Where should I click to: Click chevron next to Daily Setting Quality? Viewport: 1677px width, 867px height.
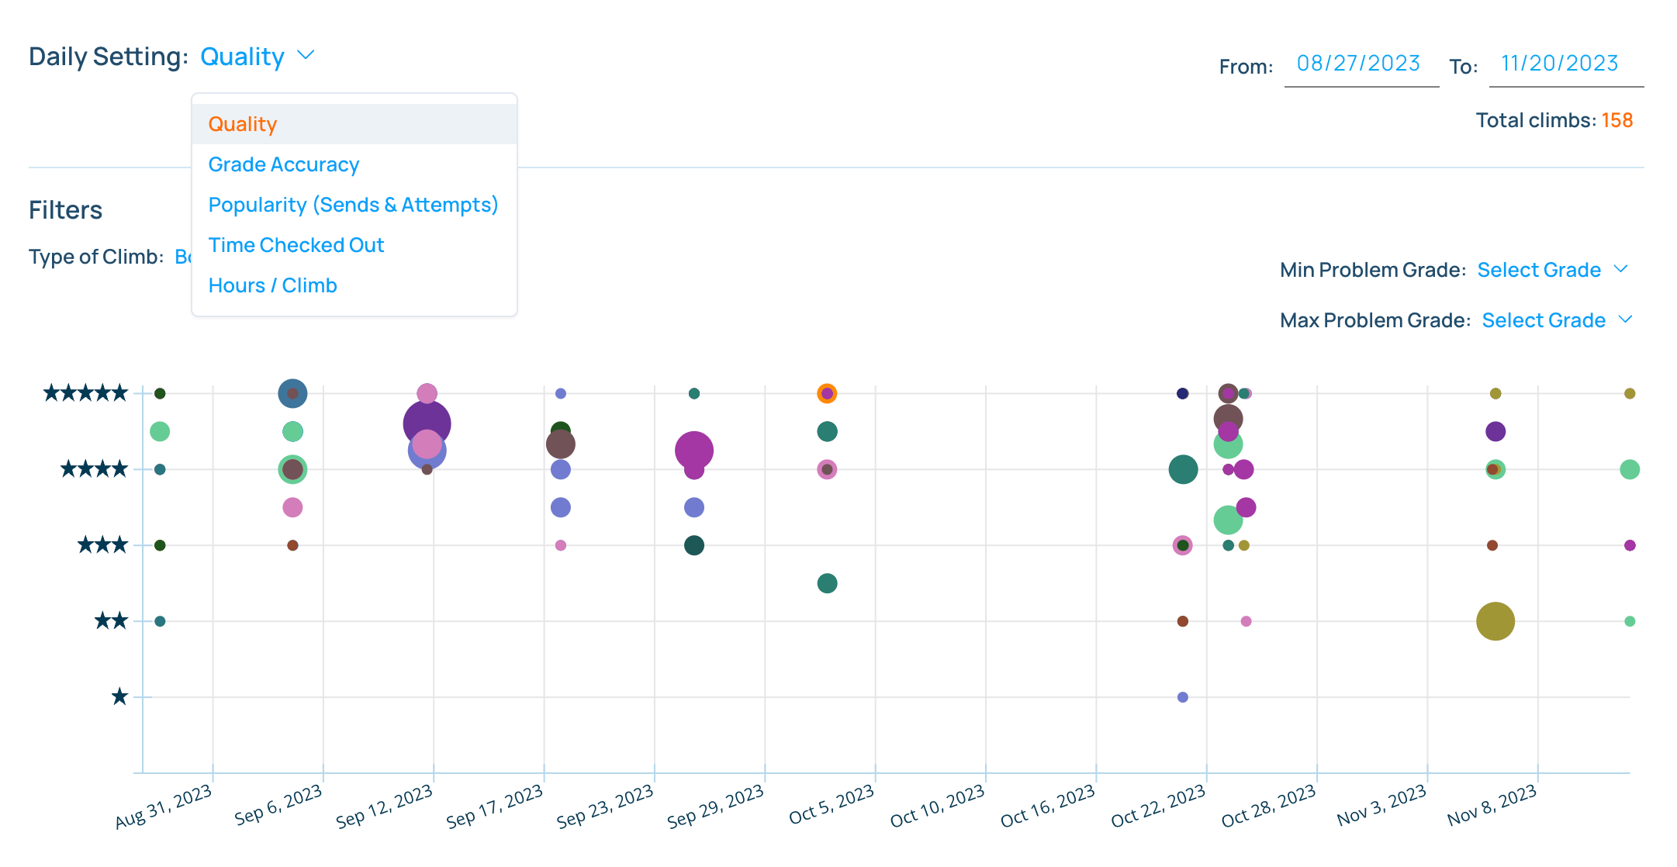pos(306,55)
